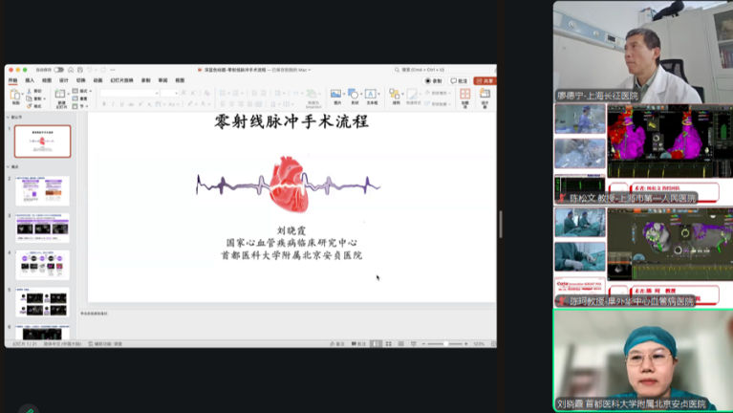
Task: Toggle the AutoSave switch
Action: point(58,70)
